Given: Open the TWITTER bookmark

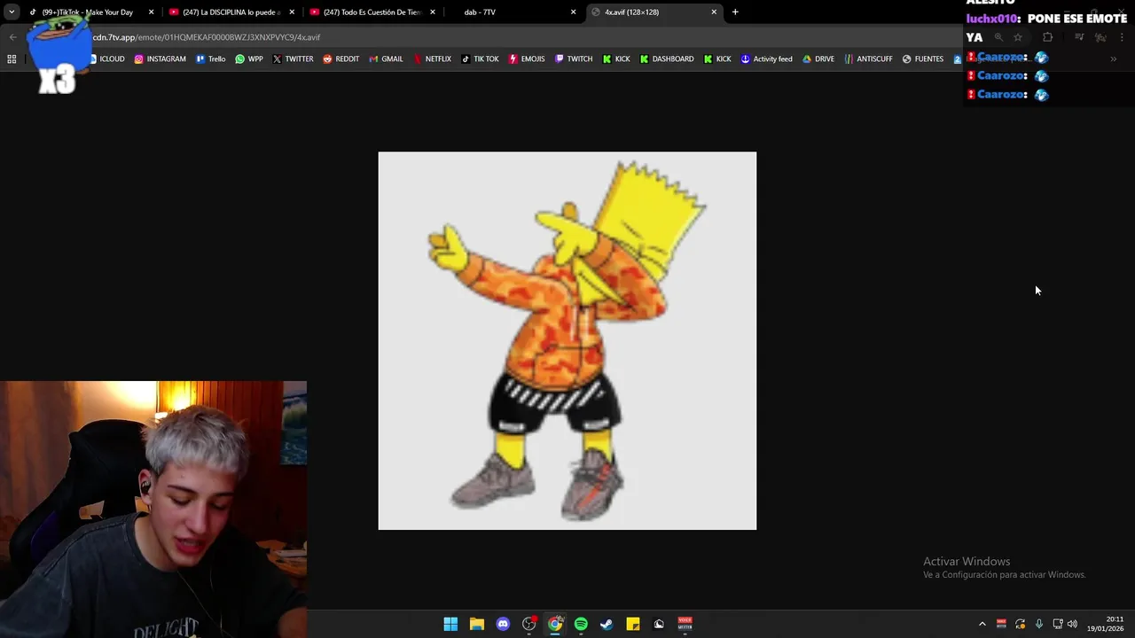Looking at the screenshot, I should [293, 59].
